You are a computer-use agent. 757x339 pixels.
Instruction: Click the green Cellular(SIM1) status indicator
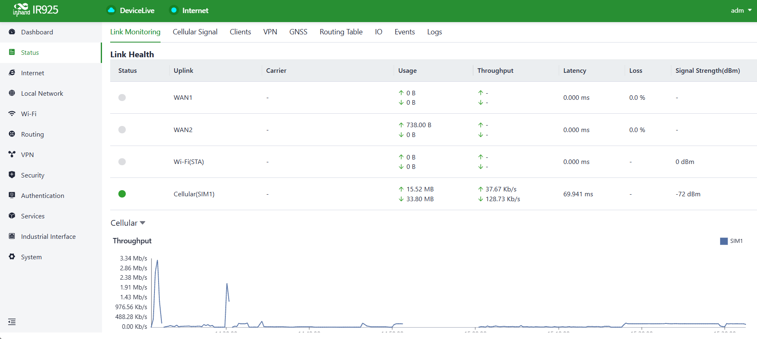[122, 194]
